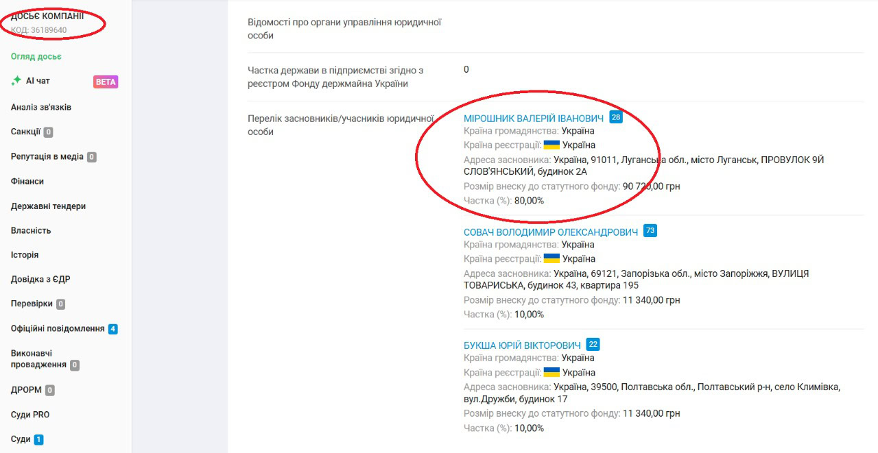Click the BETA badge next to AI чат
Viewport: 878px width, 453px height.
(x=106, y=82)
